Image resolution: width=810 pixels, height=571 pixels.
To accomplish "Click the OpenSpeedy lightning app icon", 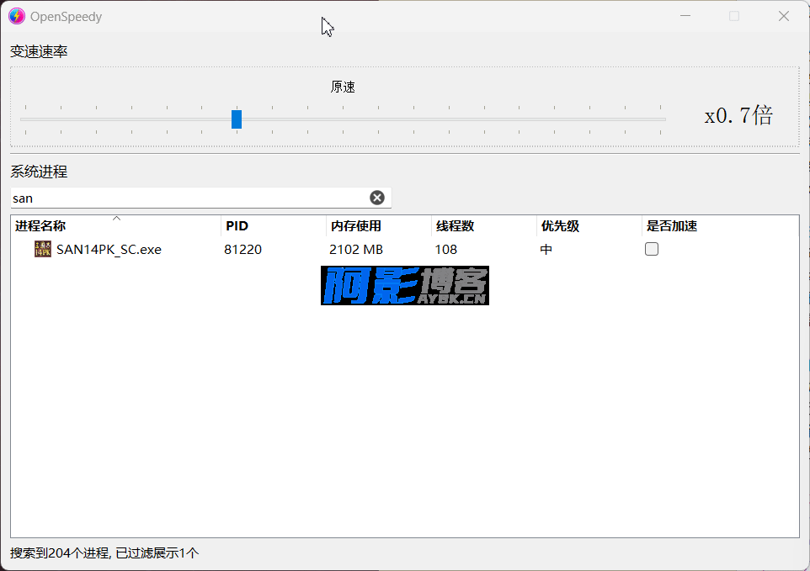I will 17,16.
